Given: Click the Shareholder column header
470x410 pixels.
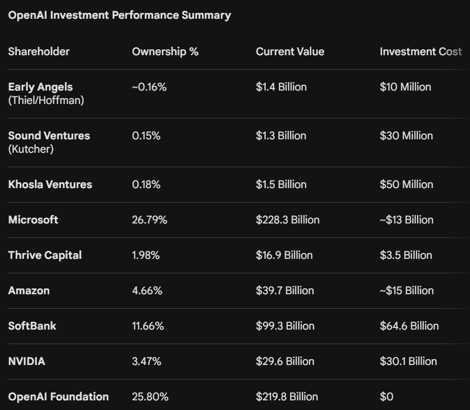Looking at the screenshot, I should (39, 52).
